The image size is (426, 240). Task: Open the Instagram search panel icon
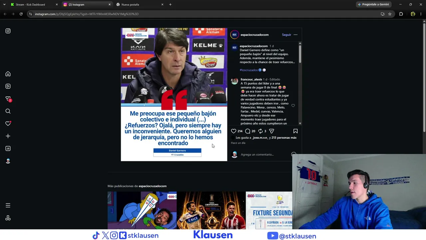tap(8, 111)
